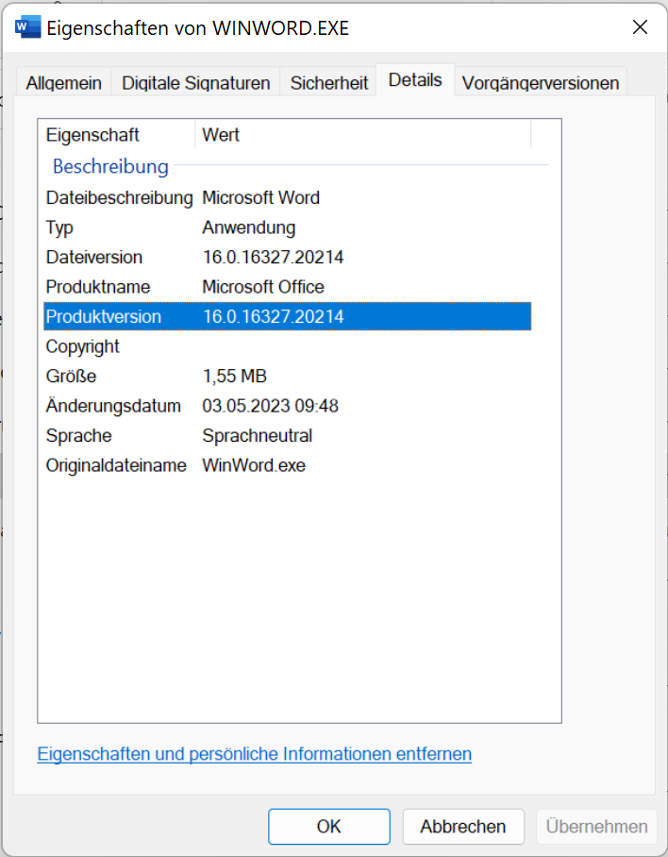Click the value WinWord.exe

(x=254, y=465)
